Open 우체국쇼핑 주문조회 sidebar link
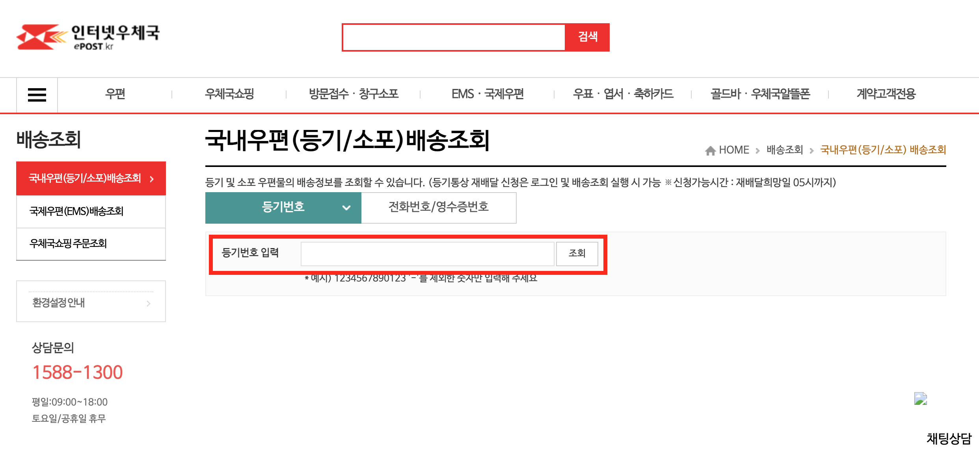This screenshot has width=979, height=456. click(x=68, y=244)
